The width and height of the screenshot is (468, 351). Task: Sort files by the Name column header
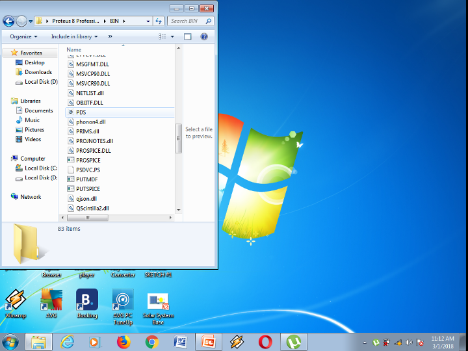point(74,49)
